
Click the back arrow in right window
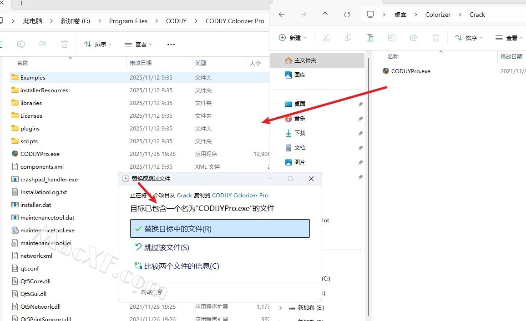pos(282,15)
